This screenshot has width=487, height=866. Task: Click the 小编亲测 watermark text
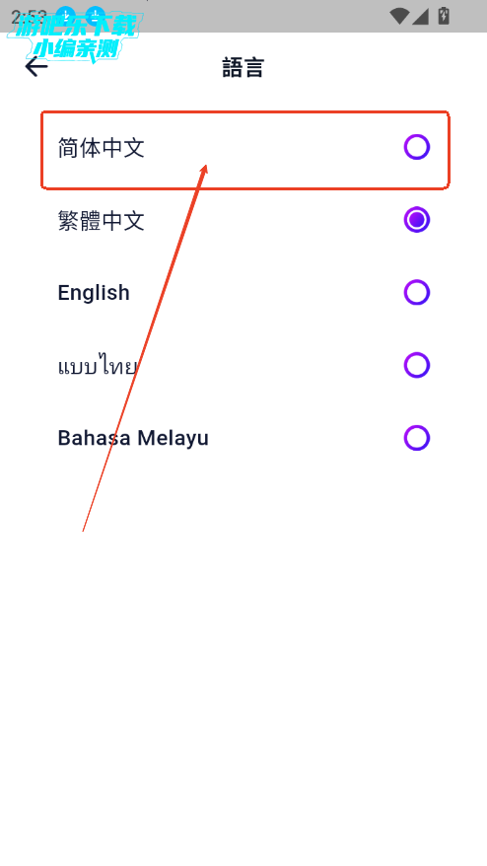click(x=76, y=49)
